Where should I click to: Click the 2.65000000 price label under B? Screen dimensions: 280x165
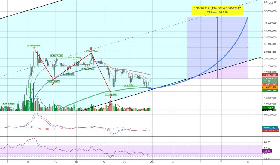click(x=91, y=51)
